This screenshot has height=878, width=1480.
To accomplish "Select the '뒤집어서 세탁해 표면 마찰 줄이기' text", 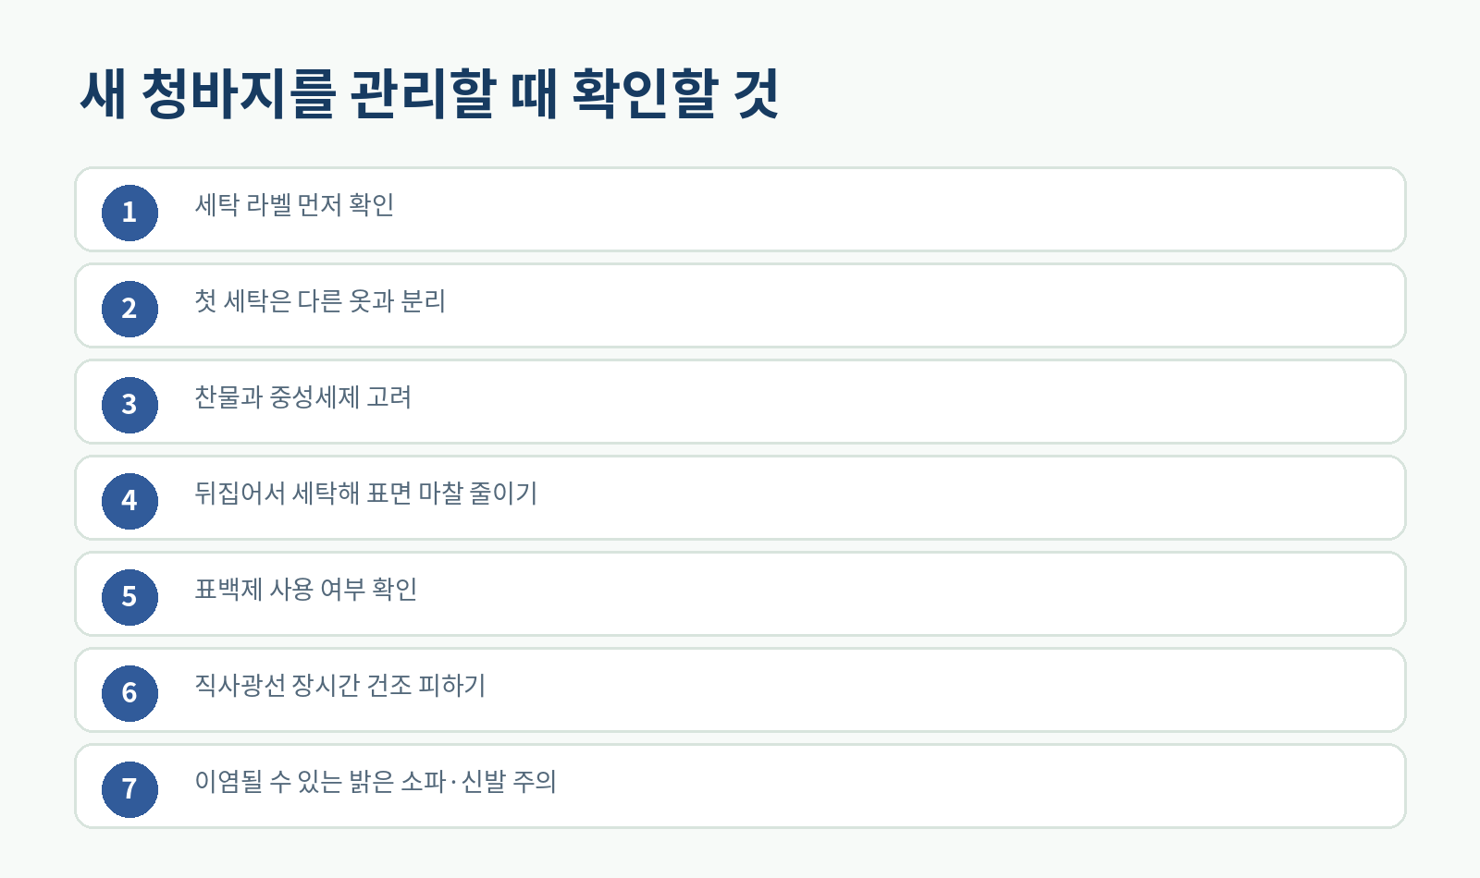I will pos(365,493).
